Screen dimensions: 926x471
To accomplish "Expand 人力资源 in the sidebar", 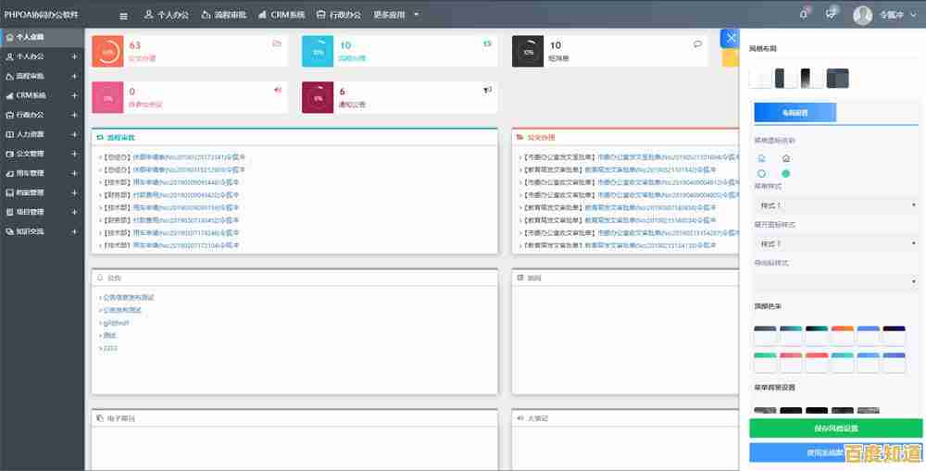I will click(x=42, y=134).
